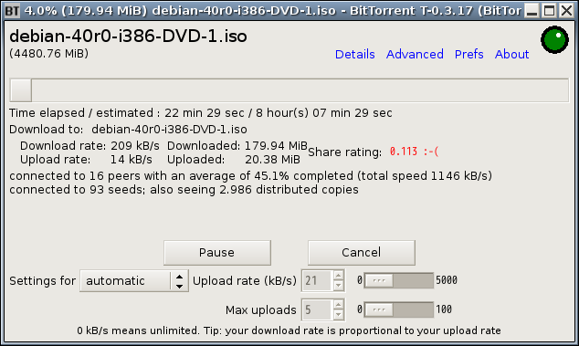Click the 'connected to 93 seeds' status line
The image size is (579, 346).
point(184,190)
